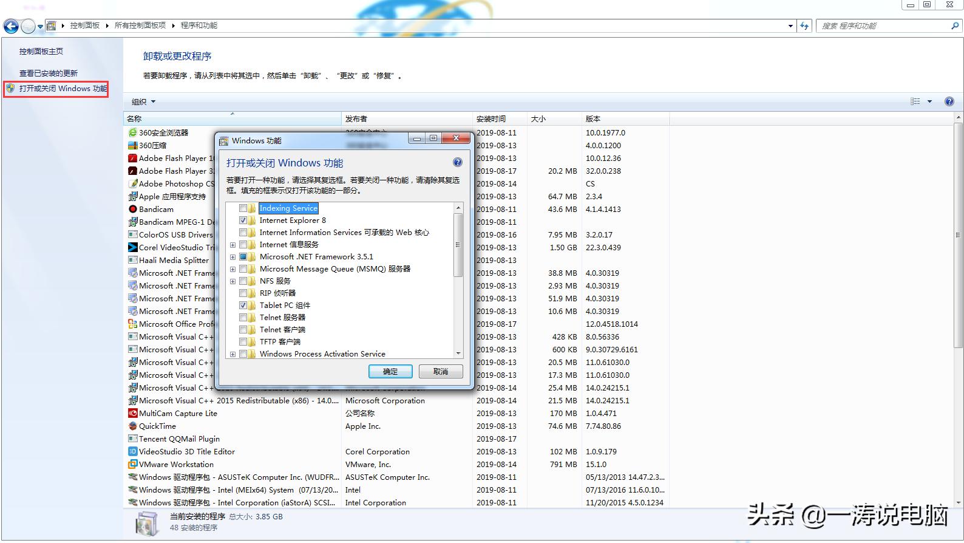Click the 确定 button in dialog
This screenshot has width=964, height=543.
click(x=390, y=371)
